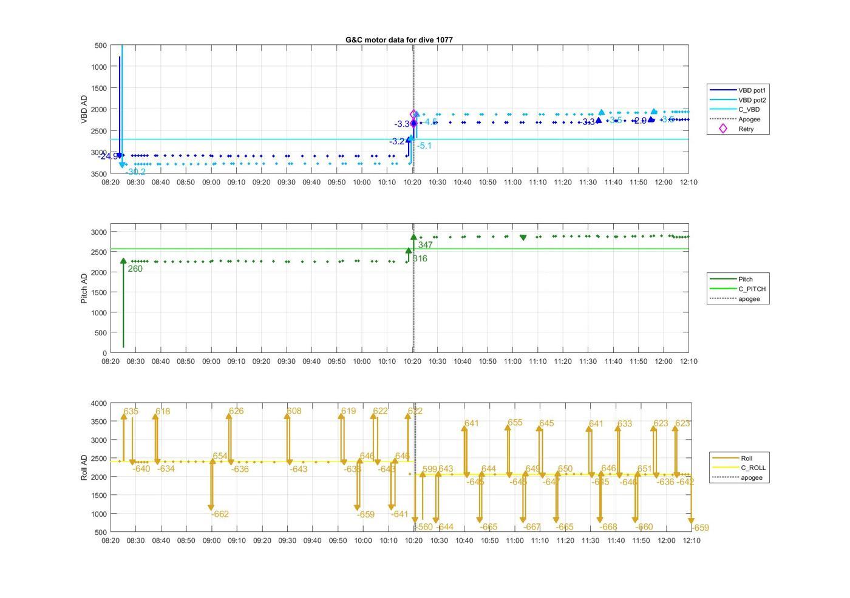Click the '599' roll label
The image size is (850, 598).
coord(430,469)
